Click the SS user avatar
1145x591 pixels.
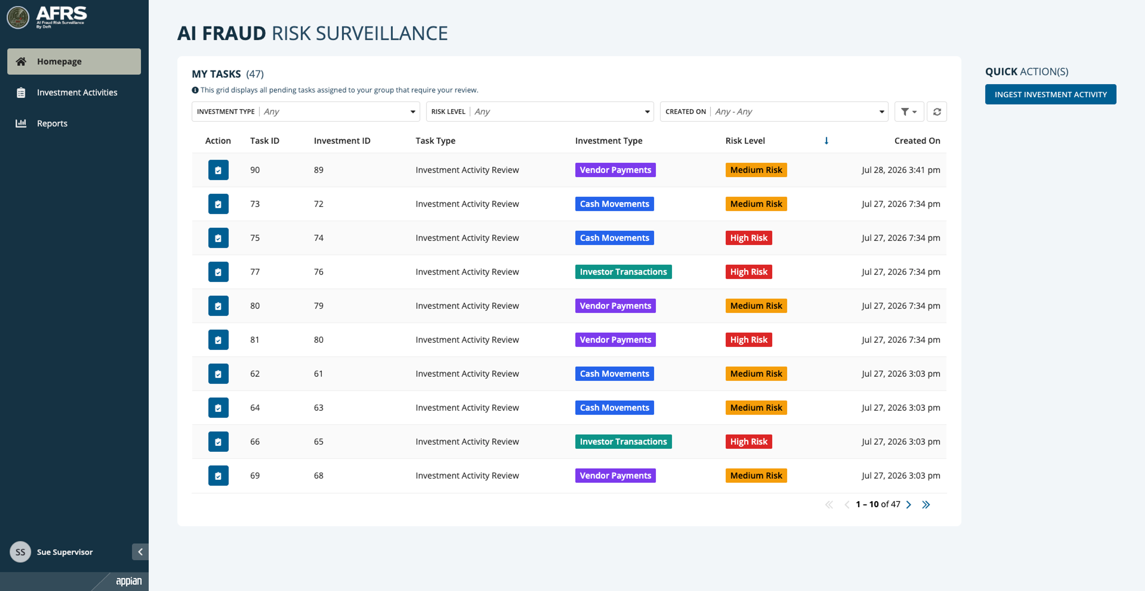[x=21, y=552]
